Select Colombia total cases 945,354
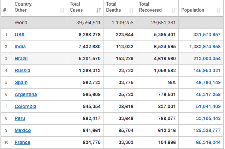225x149 pixels. tap(91, 106)
